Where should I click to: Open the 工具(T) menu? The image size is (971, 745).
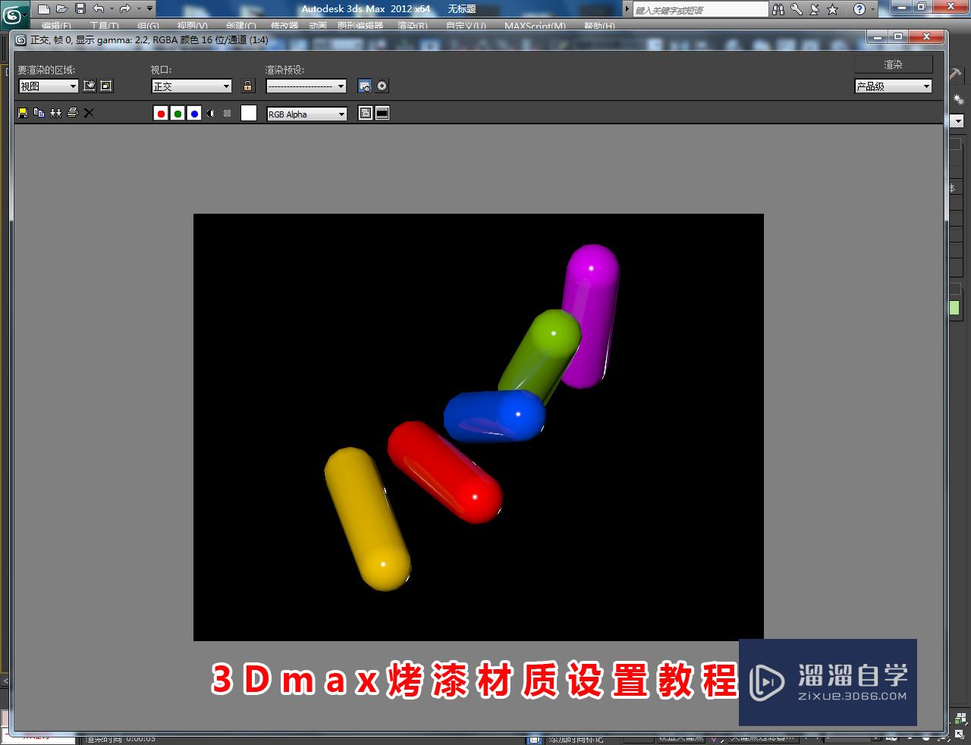pos(104,26)
